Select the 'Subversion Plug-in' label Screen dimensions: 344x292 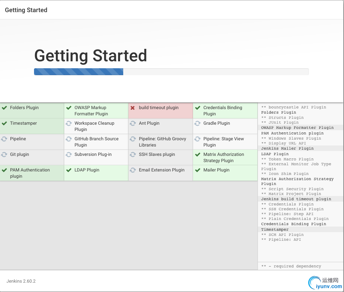[x=93, y=154]
